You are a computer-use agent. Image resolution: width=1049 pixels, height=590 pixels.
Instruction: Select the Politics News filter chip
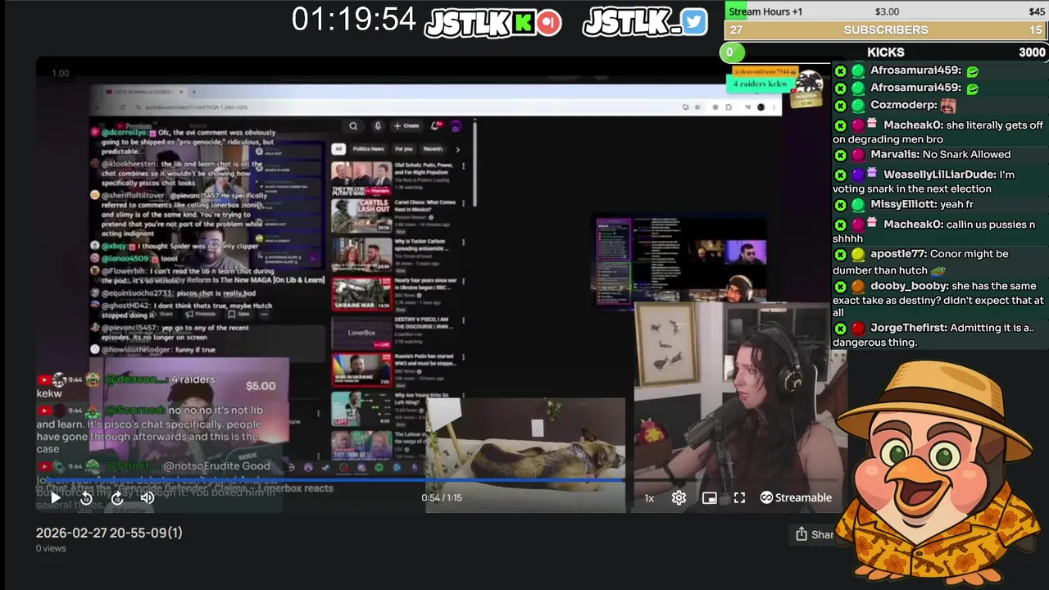pyautogui.click(x=368, y=149)
